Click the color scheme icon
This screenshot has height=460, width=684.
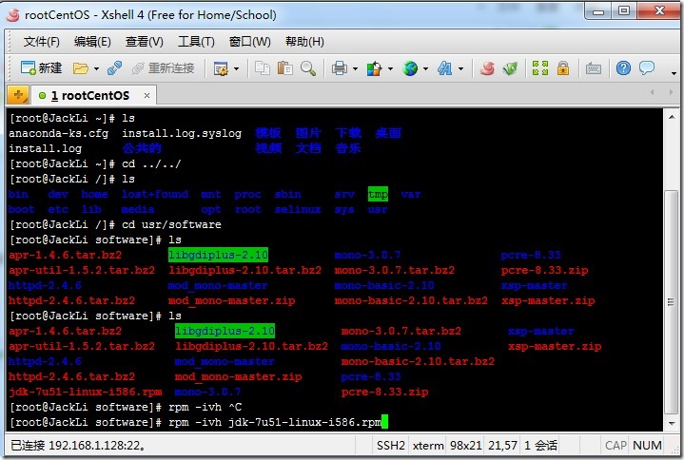[374, 68]
